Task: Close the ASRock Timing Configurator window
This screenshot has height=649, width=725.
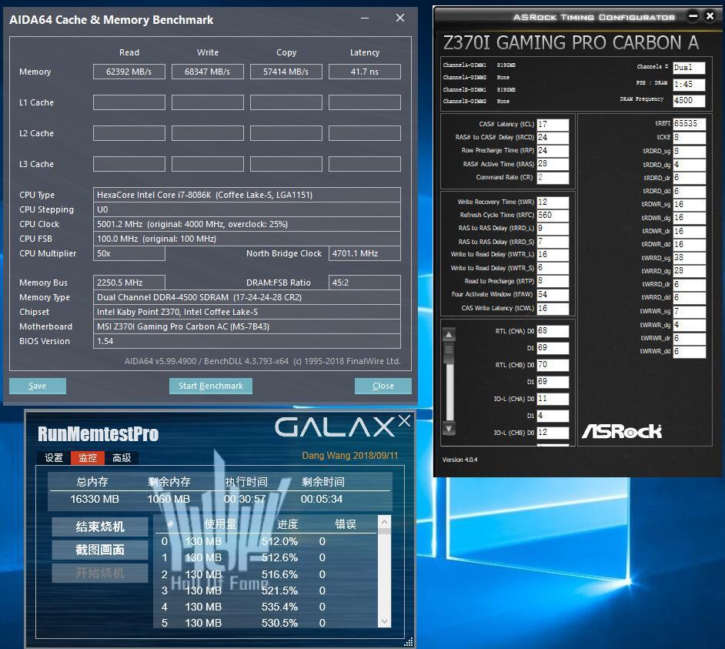Action: coord(710,16)
